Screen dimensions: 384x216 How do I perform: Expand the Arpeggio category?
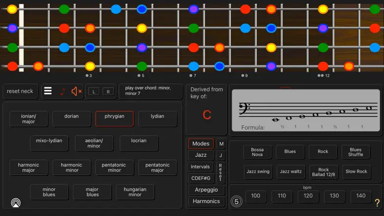(x=206, y=190)
